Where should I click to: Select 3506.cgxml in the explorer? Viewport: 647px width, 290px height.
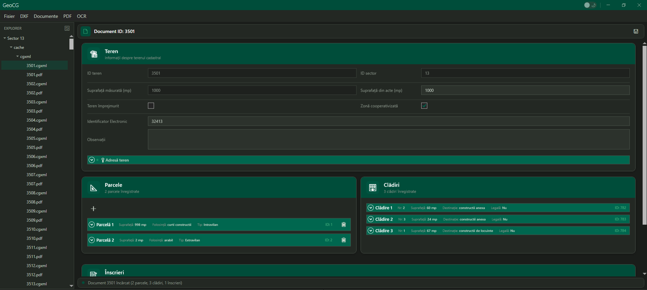37,157
